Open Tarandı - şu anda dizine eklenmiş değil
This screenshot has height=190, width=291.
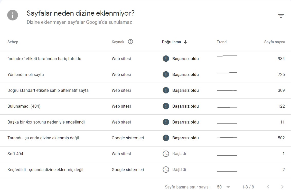pos(145,138)
